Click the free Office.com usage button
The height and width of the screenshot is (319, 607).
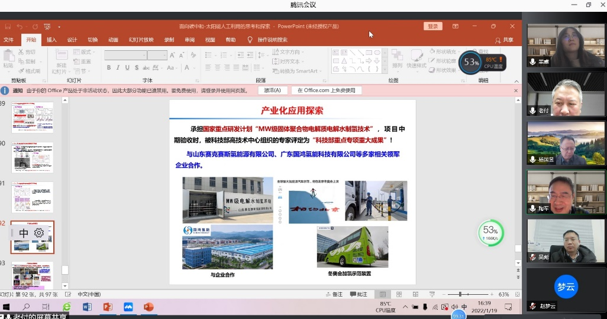tap(327, 90)
